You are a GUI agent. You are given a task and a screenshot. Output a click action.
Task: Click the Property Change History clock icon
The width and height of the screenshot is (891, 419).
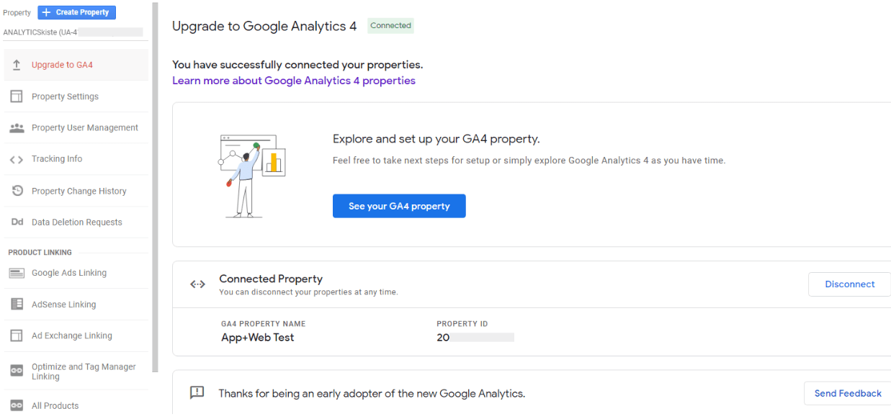17,191
